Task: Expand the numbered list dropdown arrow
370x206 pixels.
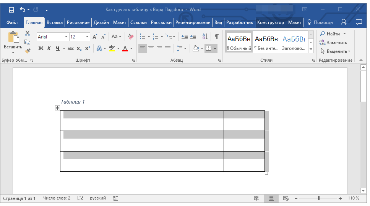Action: 162,37
